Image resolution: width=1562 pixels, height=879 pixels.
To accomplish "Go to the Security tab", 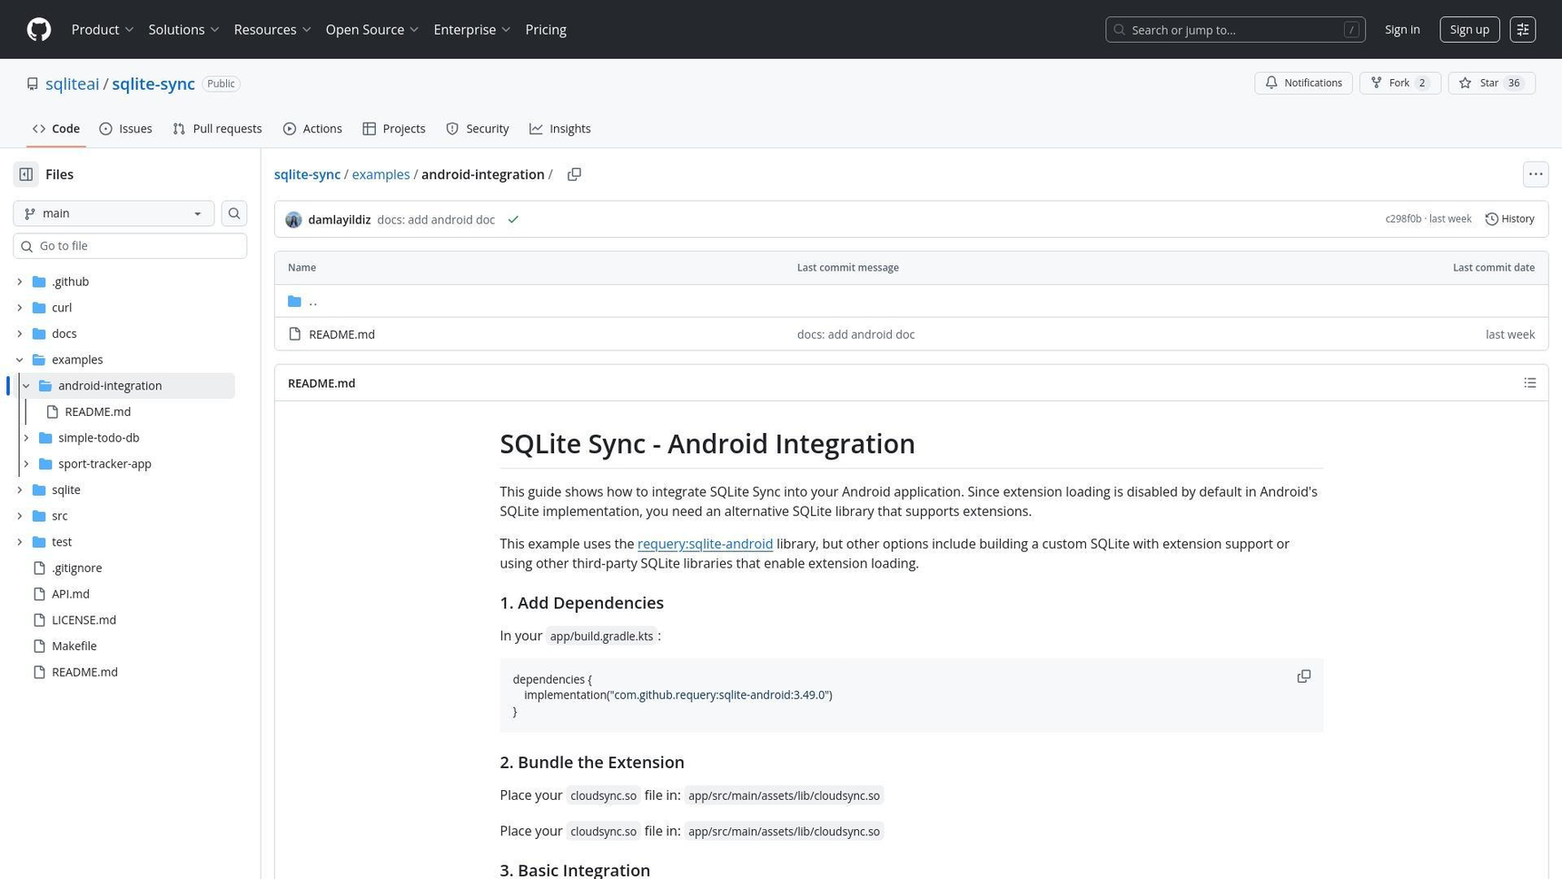I will pos(478,129).
